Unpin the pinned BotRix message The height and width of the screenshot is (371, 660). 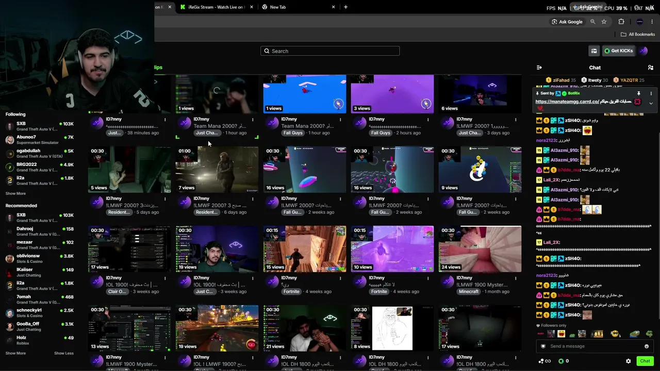pos(638,94)
